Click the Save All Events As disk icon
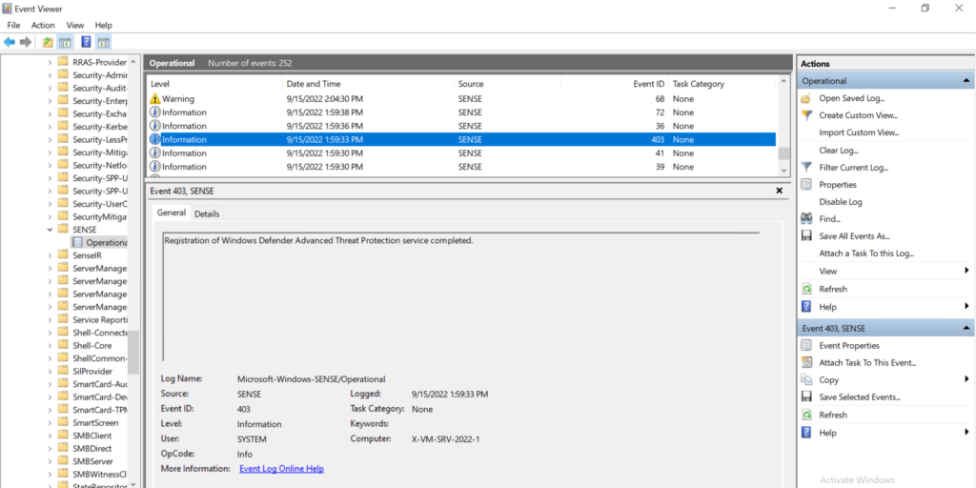The image size is (976, 488). 806,236
